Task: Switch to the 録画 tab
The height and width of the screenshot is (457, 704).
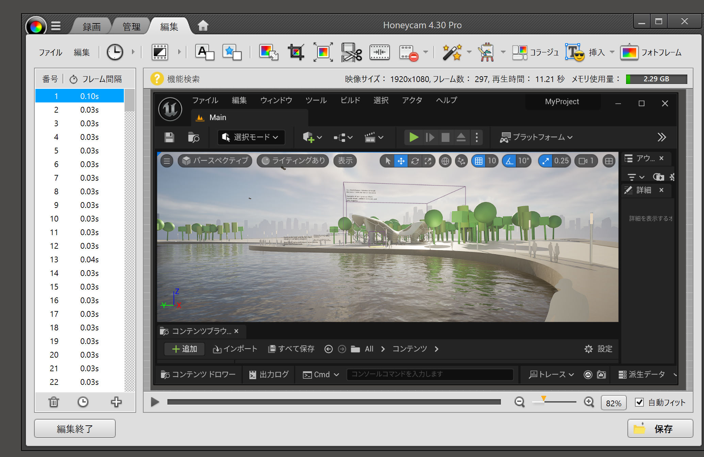Action: tap(92, 27)
